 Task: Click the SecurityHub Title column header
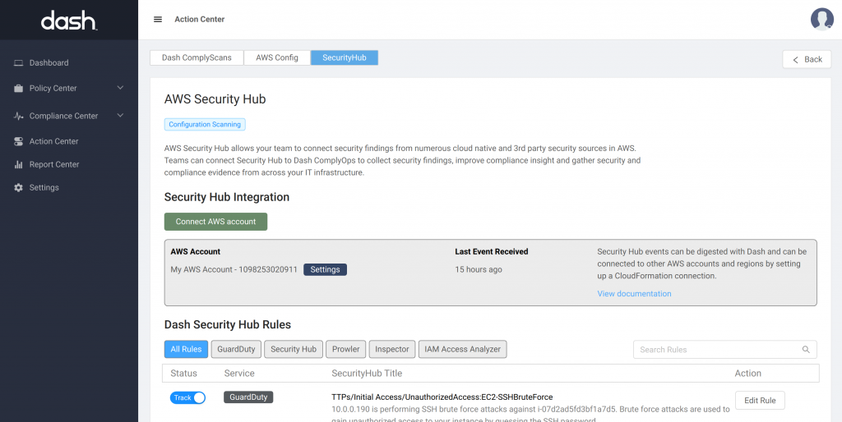click(367, 374)
